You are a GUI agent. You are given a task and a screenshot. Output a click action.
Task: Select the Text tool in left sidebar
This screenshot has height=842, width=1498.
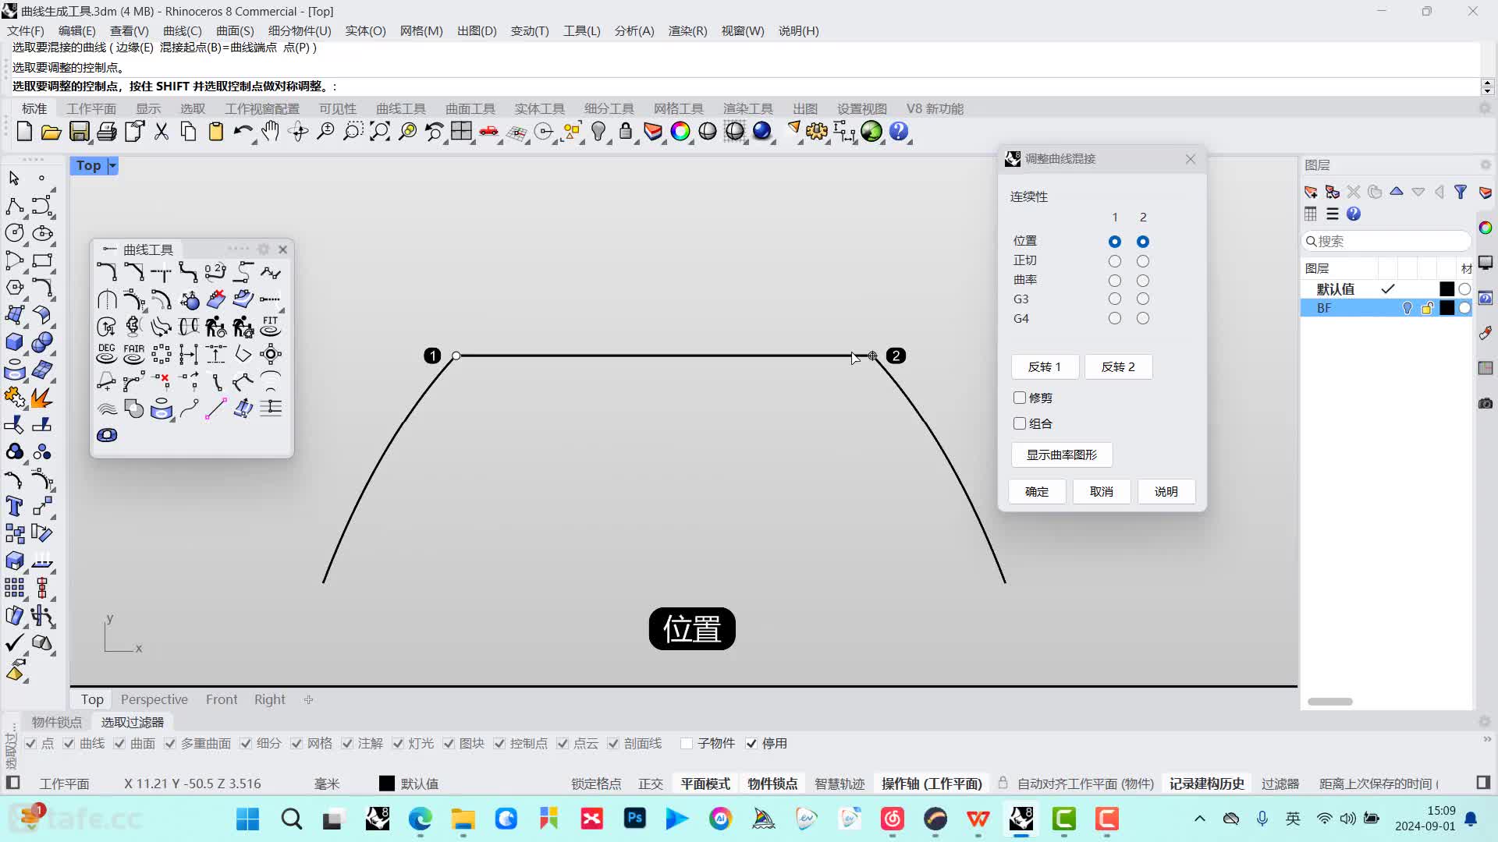click(14, 506)
